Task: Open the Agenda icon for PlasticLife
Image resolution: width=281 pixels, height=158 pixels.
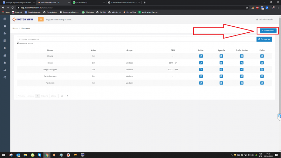Action: pos(221,83)
